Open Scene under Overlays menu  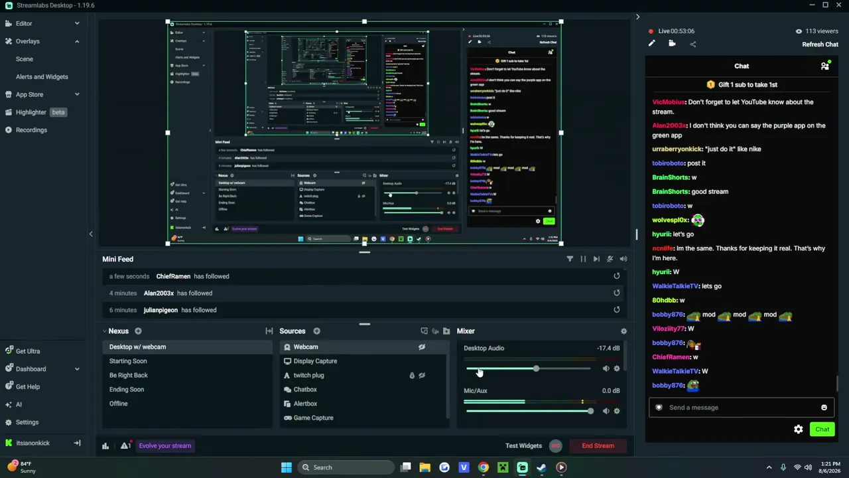(25, 59)
